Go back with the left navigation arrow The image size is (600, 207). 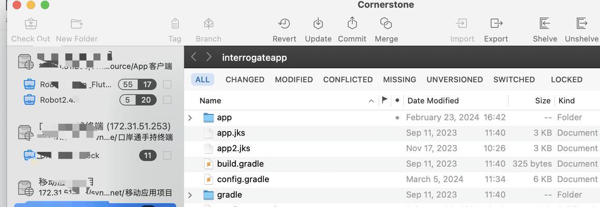pyautogui.click(x=193, y=57)
